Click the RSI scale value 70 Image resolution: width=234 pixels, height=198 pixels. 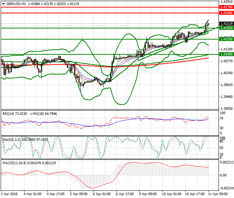tap(222, 118)
